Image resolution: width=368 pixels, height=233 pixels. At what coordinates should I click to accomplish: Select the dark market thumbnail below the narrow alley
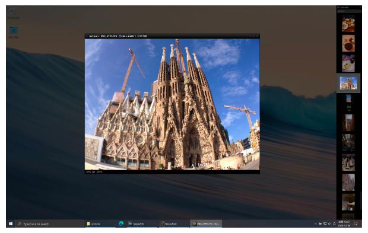pos(348,142)
